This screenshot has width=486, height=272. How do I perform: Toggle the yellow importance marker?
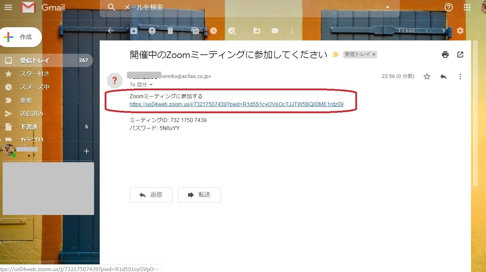[335, 54]
